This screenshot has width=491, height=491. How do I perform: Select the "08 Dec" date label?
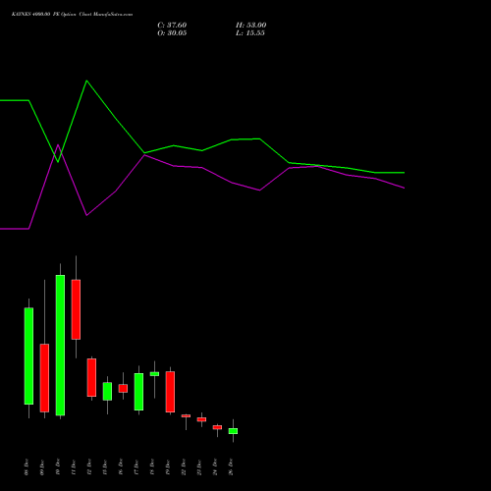coord(27,467)
